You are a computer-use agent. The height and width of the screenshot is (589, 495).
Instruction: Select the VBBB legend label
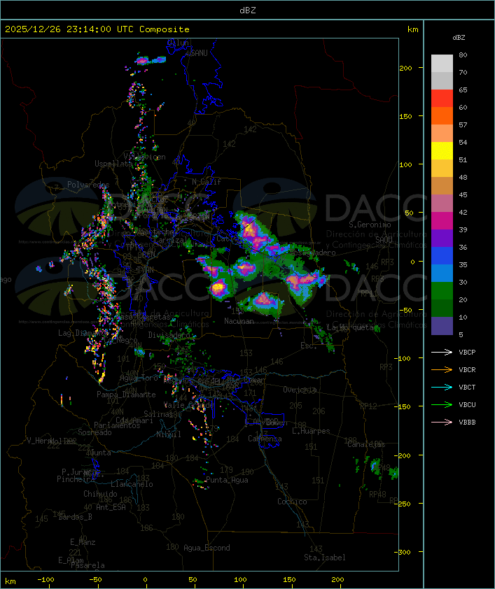pos(467,423)
